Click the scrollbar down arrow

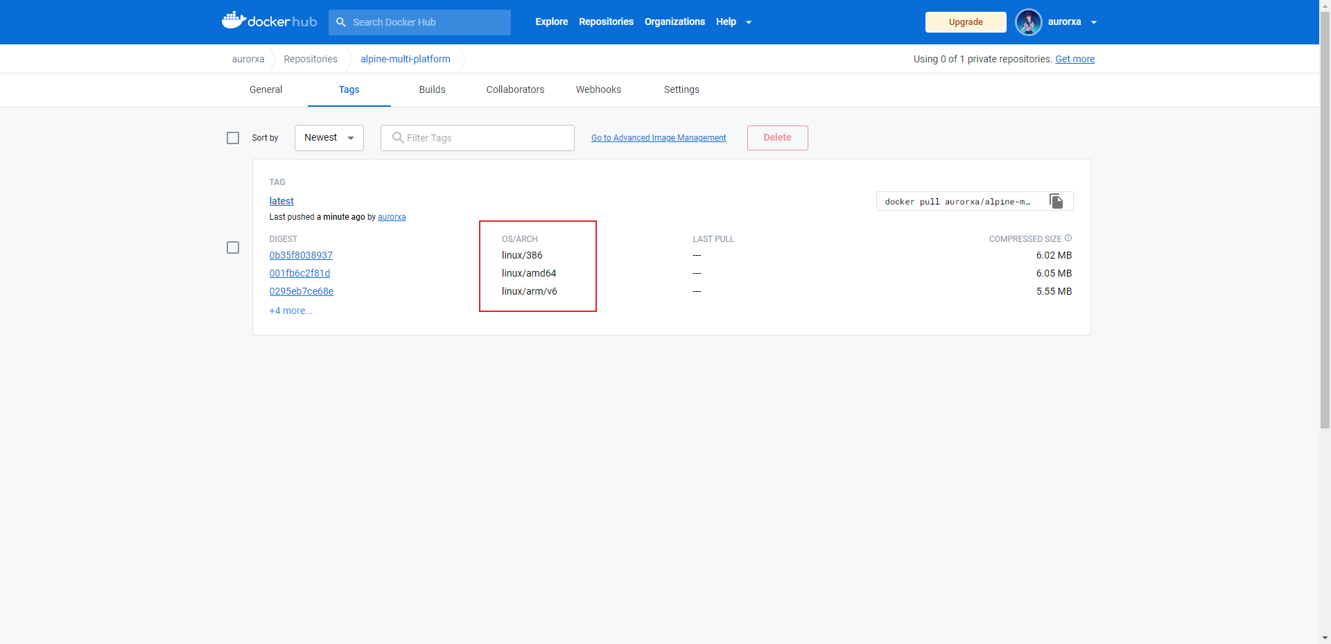[1325, 638]
